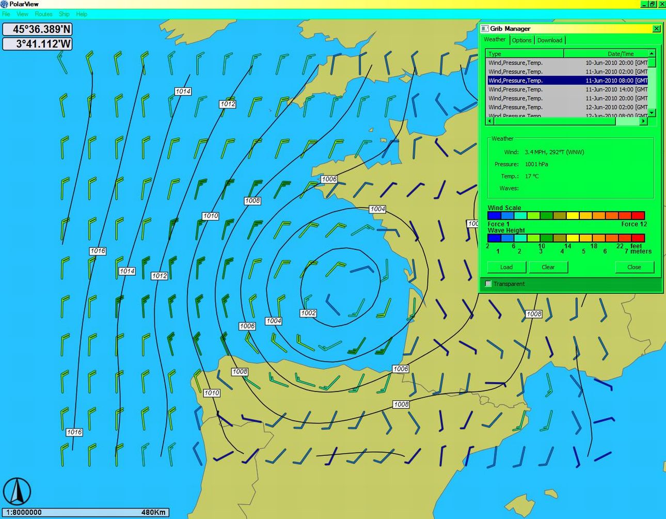Click right arrow of horizontal list scrollbar
The image size is (666, 519).
pos(643,121)
